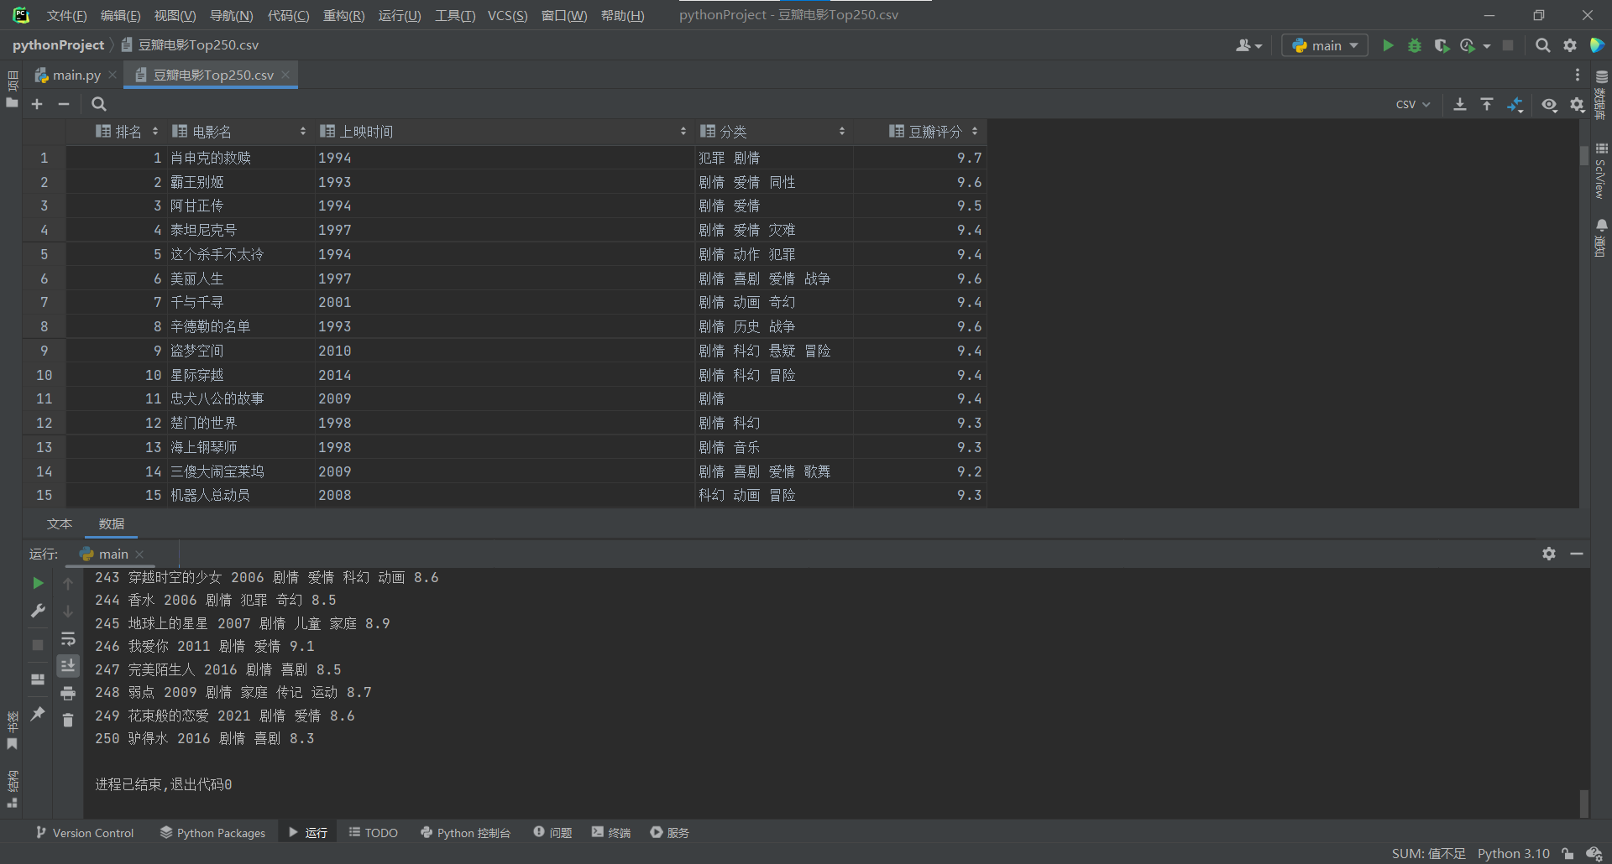Expand the profiler dropdown arrow
Viewport: 1612px width, 864px height.
tap(1487, 46)
